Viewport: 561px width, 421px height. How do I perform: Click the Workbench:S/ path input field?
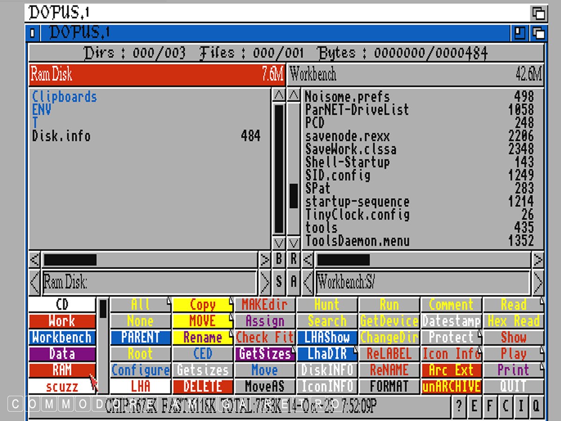click(423, 283)
